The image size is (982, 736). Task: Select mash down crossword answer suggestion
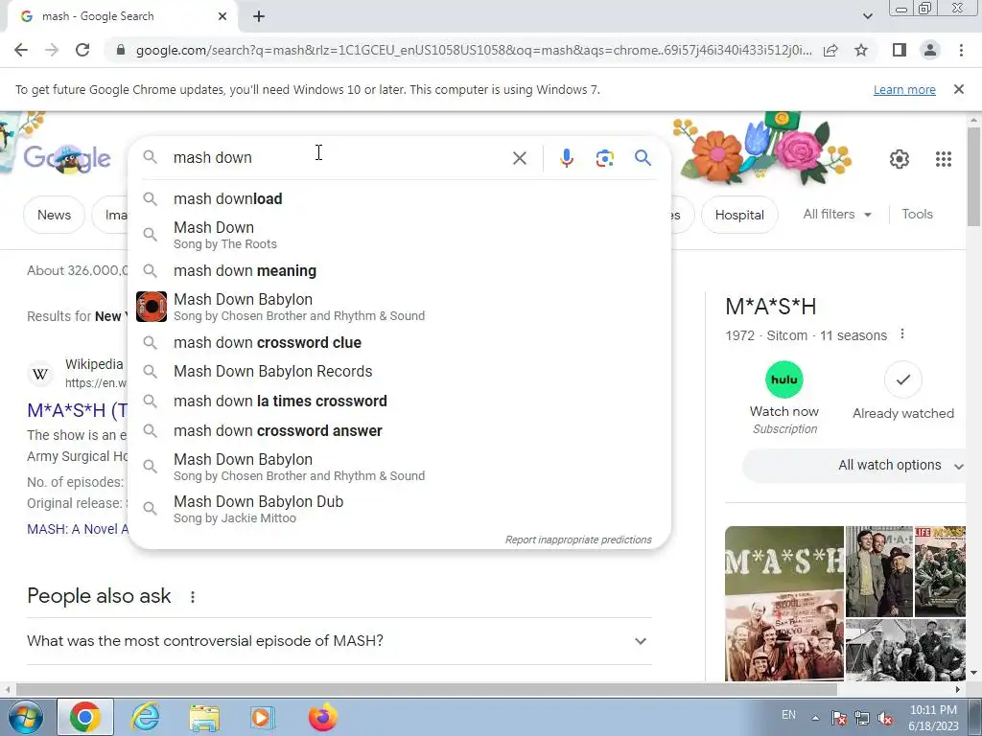point(400,431)
